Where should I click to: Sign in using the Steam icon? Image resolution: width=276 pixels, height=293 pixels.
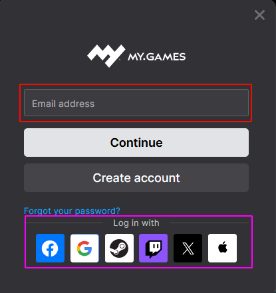point(119,248)
